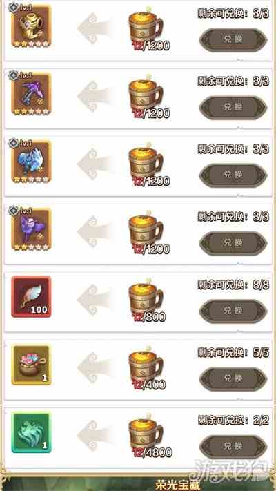Click 兑换 button for the green wisp

(x=233, y=446)
